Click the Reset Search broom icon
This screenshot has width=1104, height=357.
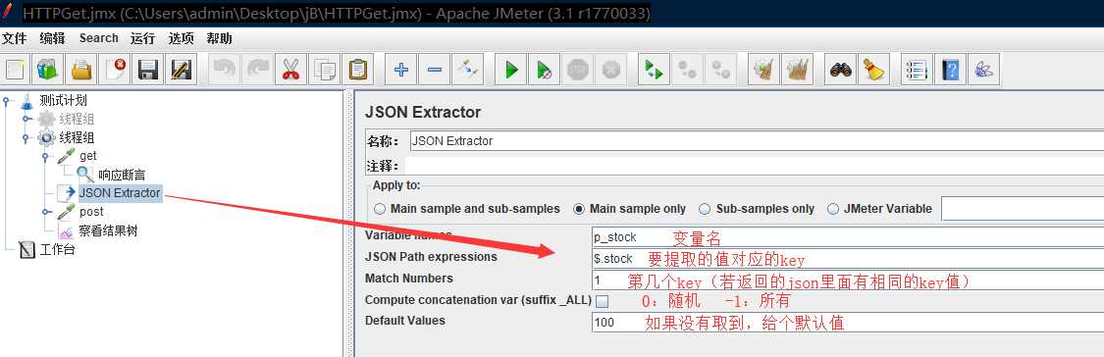[873, 69]
